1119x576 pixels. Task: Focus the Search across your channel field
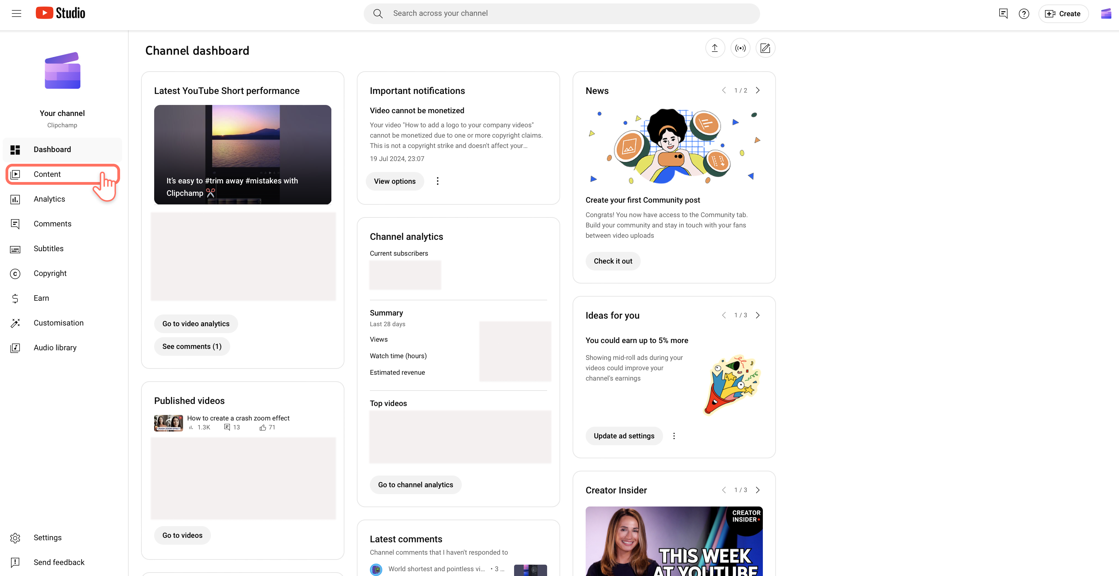tap(562, 13)
